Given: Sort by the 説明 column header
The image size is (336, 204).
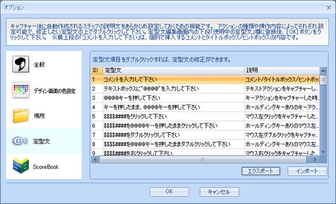Looking at the screenshot, I should (x=282, y=71).
